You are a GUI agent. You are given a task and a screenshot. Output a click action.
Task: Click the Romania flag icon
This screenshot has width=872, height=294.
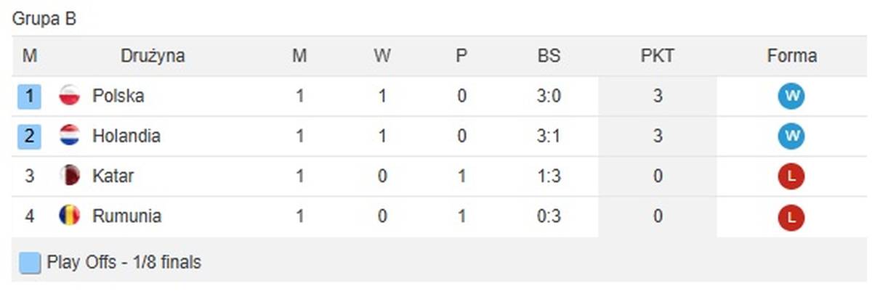[69, 216]
